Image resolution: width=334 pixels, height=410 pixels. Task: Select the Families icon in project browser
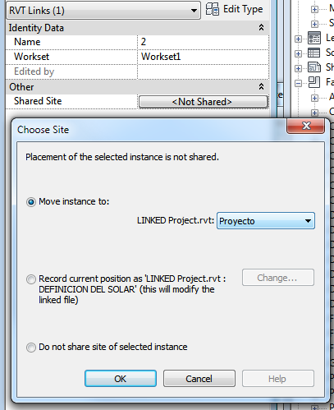(314, 82)
